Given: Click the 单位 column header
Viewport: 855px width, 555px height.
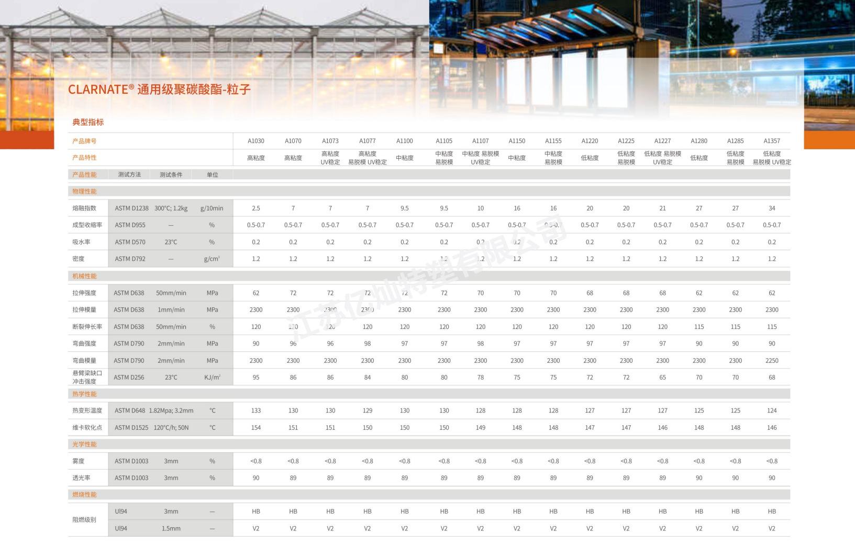Looking at the screenshot, I should (212, 174).
